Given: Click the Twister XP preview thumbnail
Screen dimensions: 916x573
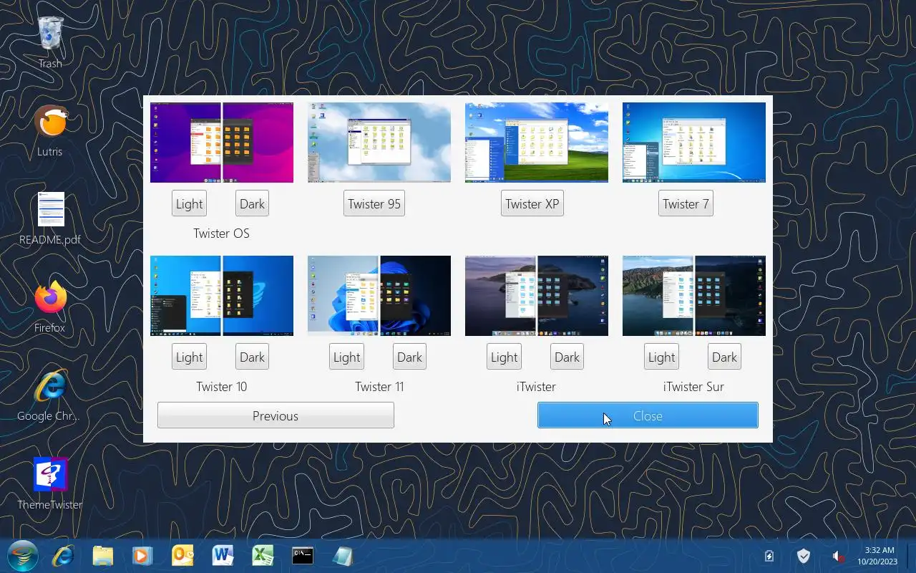Looking at the screenshot, I should pos(537,143).
